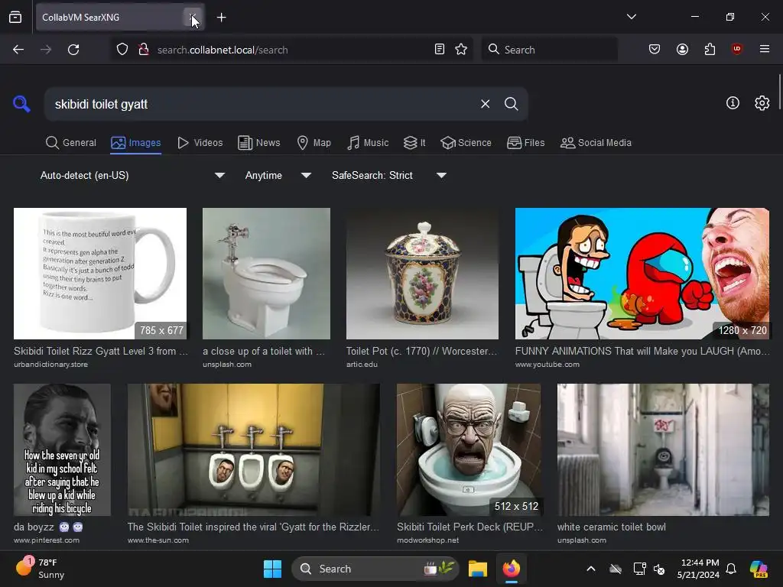
Task: Open the Firefox account icon
Action: click(x=683, y=50)
